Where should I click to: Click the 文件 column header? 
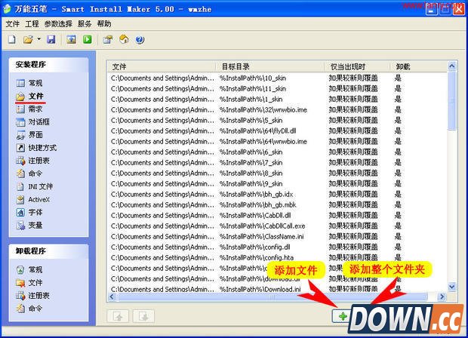162,66
